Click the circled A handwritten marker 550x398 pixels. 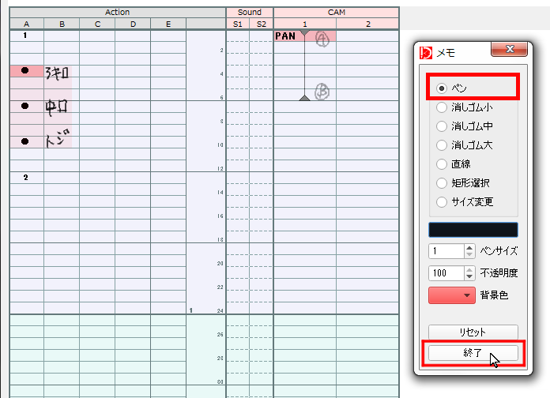tap(322, 39)
